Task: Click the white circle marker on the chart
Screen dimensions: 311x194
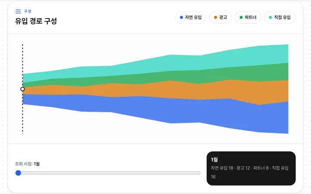Action: pos(22,89)
